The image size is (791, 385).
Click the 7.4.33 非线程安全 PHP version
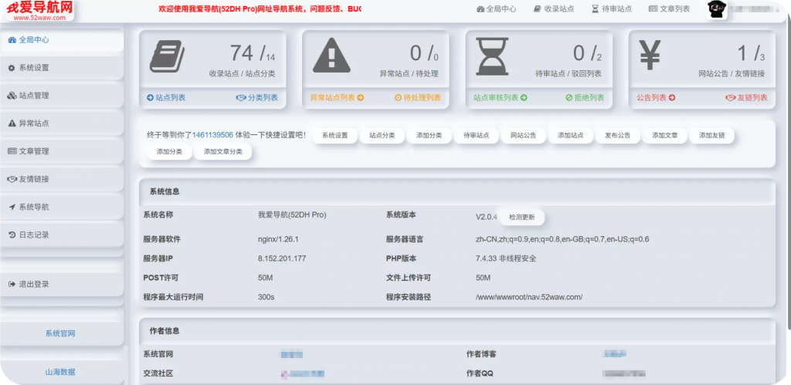[506, 258]
